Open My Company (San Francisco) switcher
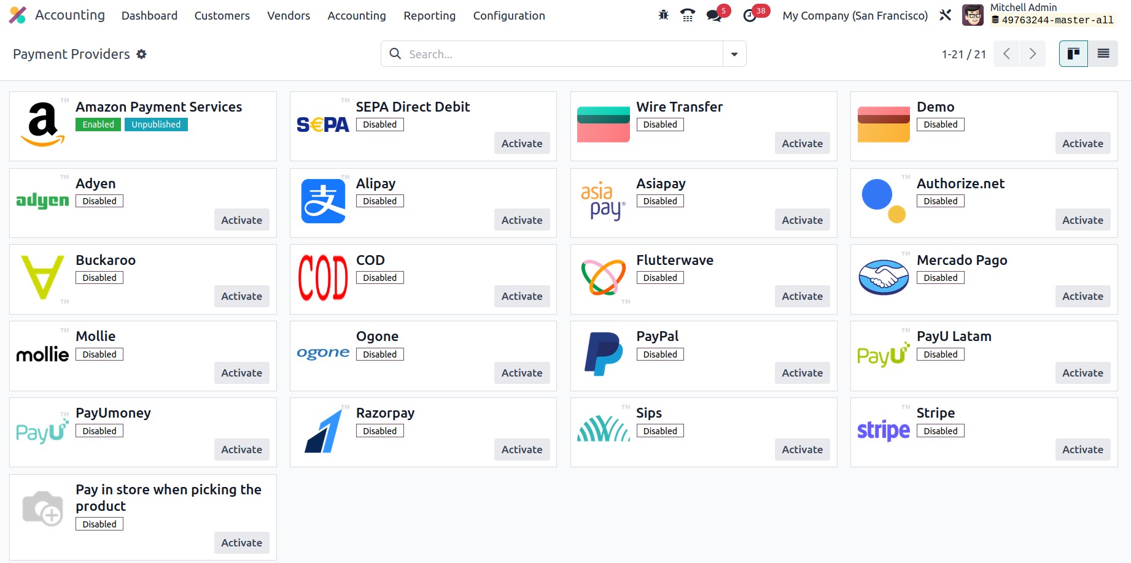Viewport: 1131px width, 563px height. [x=855, y=15]
